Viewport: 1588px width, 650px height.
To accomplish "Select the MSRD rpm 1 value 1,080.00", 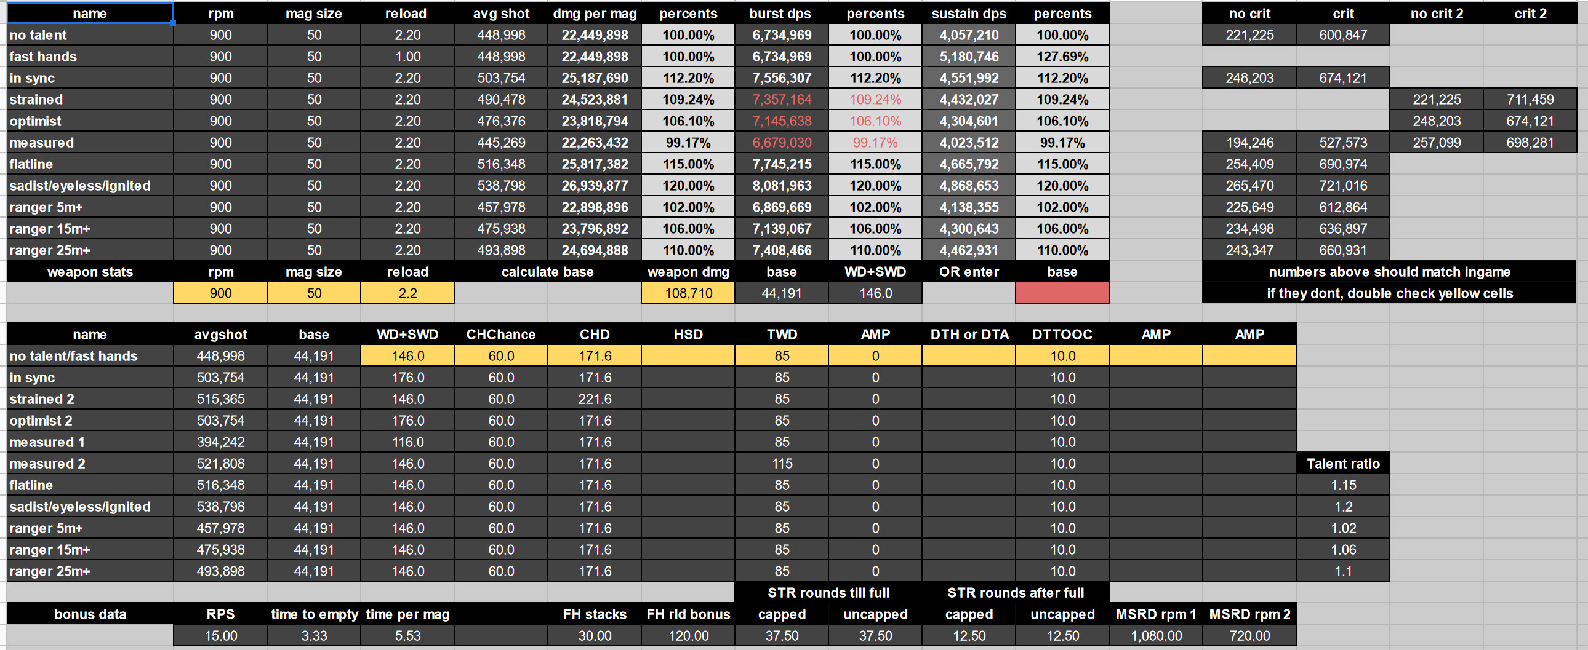I will (1156, 635).
